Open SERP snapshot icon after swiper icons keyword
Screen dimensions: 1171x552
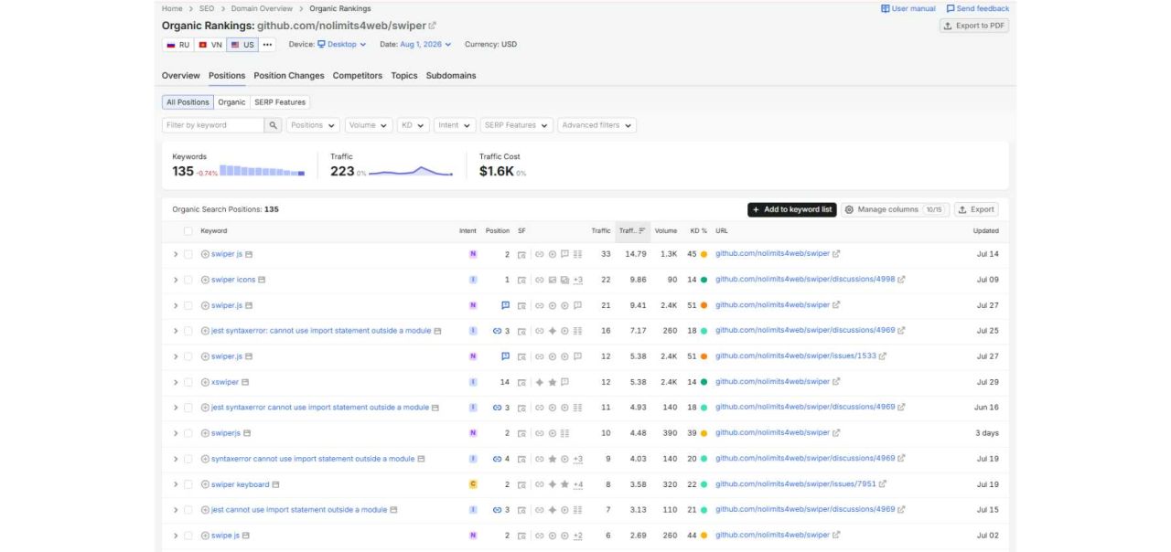(x=262, y=280)
